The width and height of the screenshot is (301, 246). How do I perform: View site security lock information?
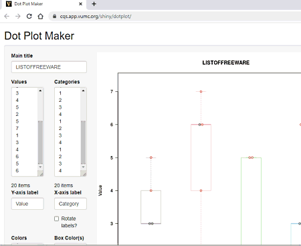click(x=54, y=16)
